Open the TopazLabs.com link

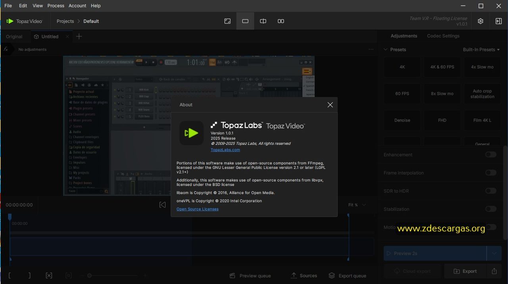pos(225,150)
